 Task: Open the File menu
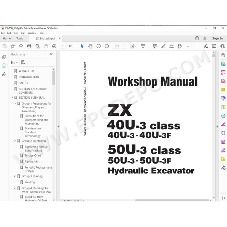[x=3, y=33]
